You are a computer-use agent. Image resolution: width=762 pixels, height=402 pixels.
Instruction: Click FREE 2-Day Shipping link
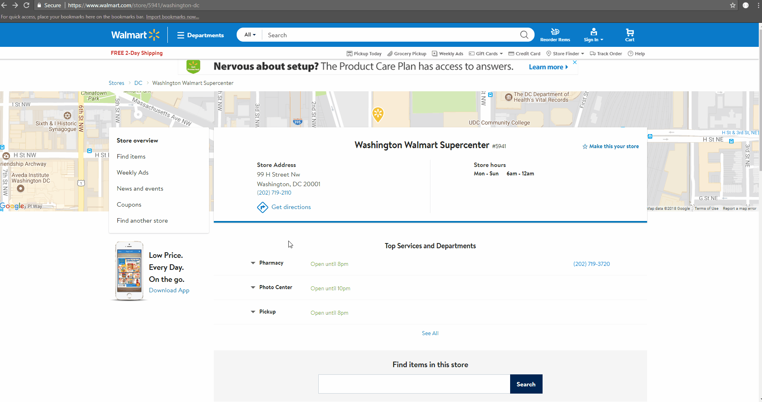[x=137, y=53]
